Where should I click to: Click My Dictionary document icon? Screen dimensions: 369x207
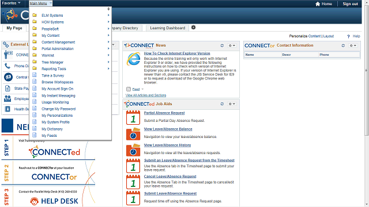(x=35, y=128)
